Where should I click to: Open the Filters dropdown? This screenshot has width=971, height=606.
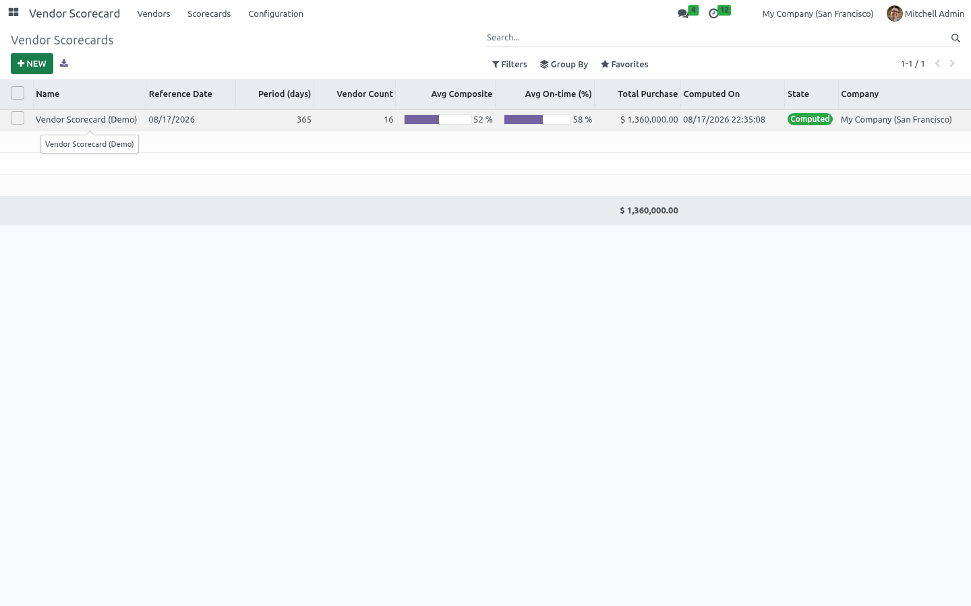click(510, 64)
